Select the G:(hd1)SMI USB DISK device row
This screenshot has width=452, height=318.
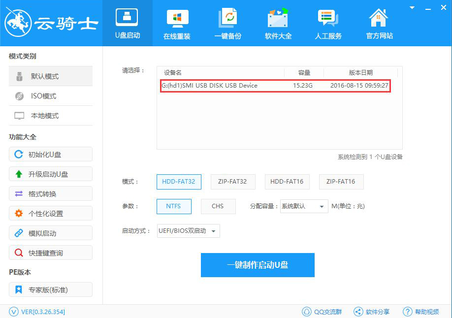click(275, 86)
